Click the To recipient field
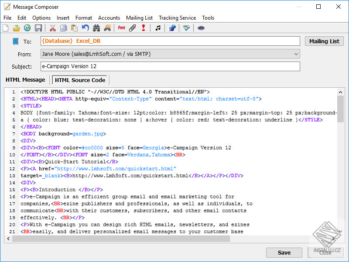This screenshot has width=349, height=262. [170, 41]
